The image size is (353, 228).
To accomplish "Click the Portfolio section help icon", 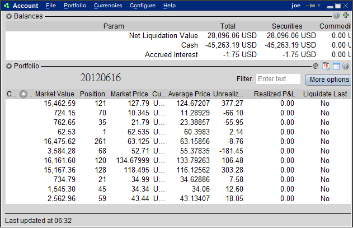I will (x=346, y=66).
